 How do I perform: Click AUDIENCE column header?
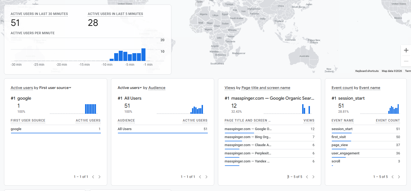pos(126,120)
